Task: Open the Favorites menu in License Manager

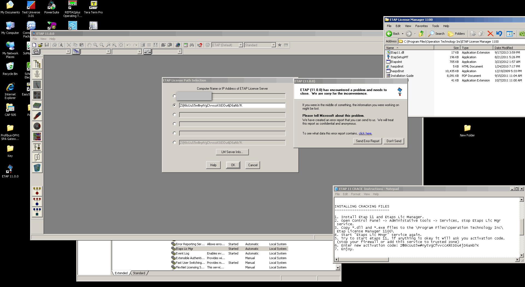Action: tap(421, 26)
